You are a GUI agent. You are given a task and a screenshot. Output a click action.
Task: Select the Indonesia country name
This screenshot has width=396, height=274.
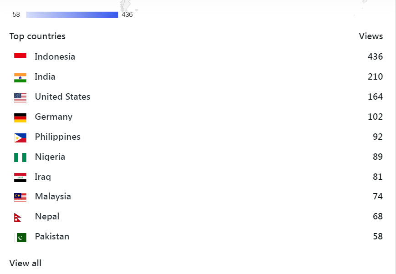(x=55, y=57)
